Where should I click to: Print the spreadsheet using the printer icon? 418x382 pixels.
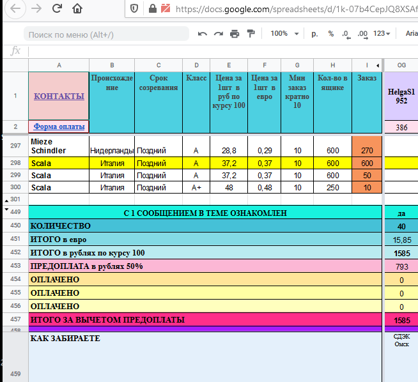(x=235, y=34)
